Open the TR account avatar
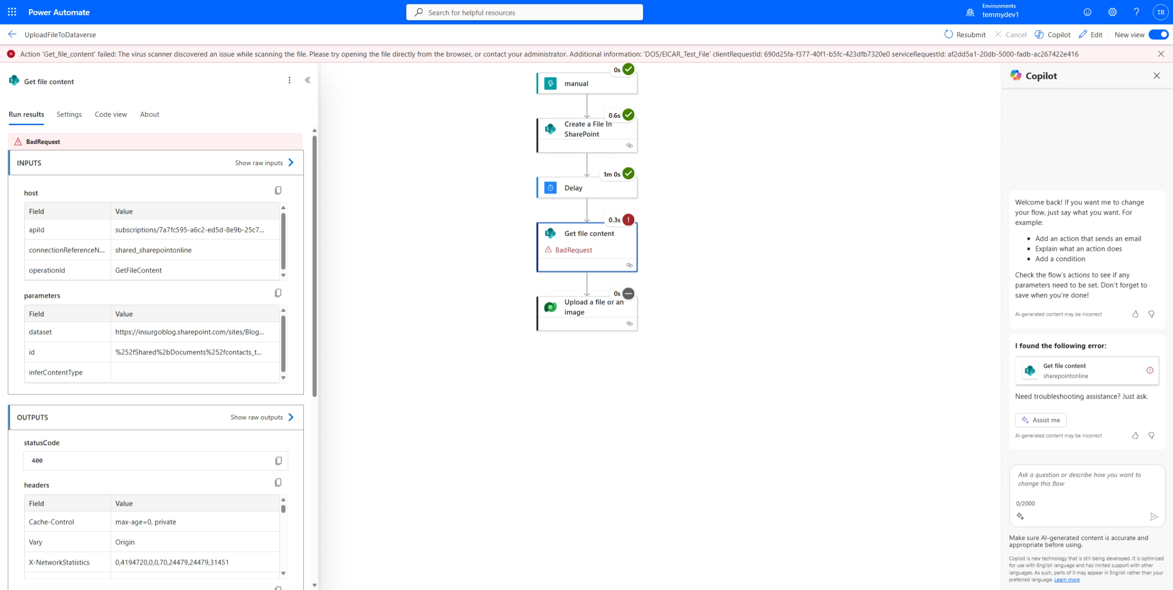Image resolution: width=1173 pixels, height=590 pixels. click(x=1160, y=12)
